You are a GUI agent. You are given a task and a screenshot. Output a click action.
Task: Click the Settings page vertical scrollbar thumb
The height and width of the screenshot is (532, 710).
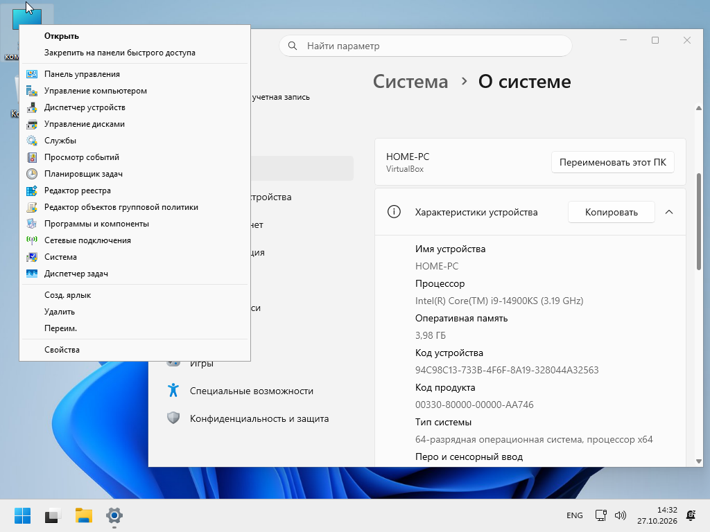699,222
